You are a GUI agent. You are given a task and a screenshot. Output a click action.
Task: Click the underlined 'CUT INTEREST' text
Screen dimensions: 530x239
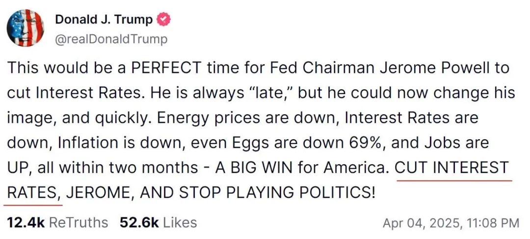(x=451, y=168)
